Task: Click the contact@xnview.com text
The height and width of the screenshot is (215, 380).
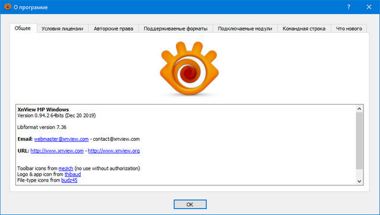Action: tap(116, 139)
